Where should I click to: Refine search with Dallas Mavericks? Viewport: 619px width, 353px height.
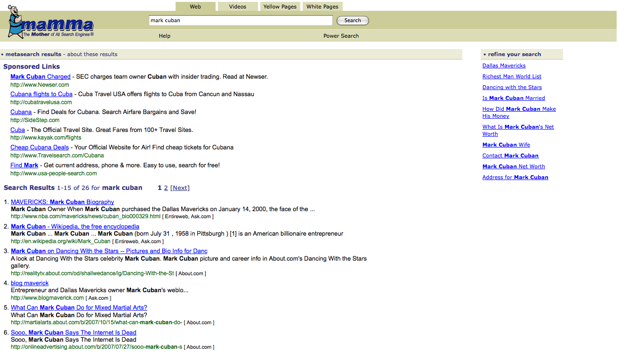[504, 66]
